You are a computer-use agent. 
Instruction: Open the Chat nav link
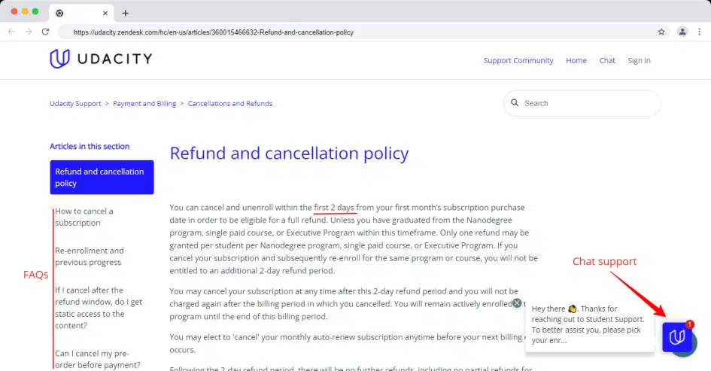tap(607, 60)
